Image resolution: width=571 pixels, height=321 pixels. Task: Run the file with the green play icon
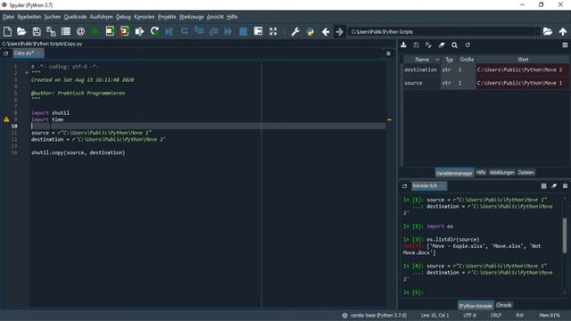pyautogui.click(x=95, y=32)
